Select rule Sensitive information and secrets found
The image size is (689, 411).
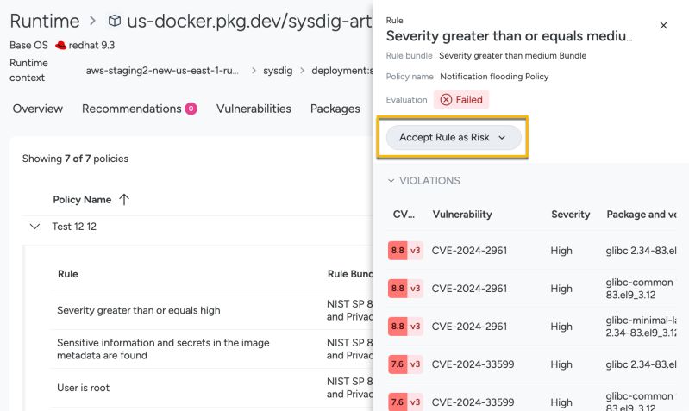(163, 349)
